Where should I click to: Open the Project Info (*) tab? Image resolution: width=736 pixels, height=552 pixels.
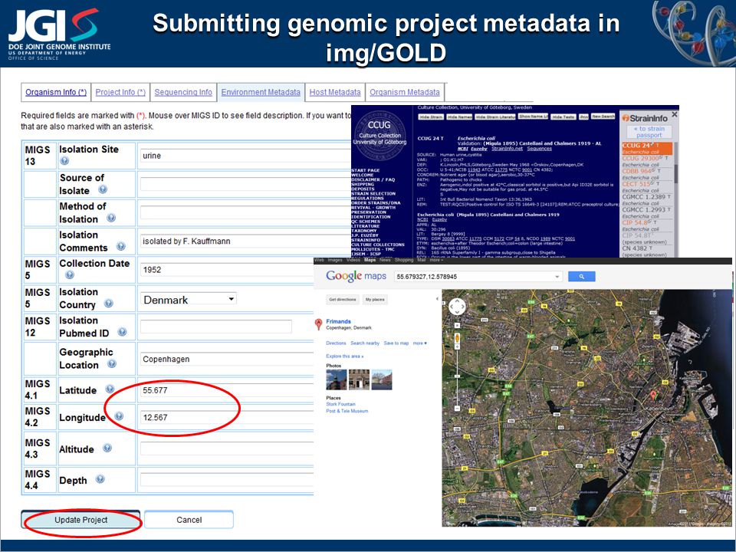pyautogui.click(x=120, y=93)
